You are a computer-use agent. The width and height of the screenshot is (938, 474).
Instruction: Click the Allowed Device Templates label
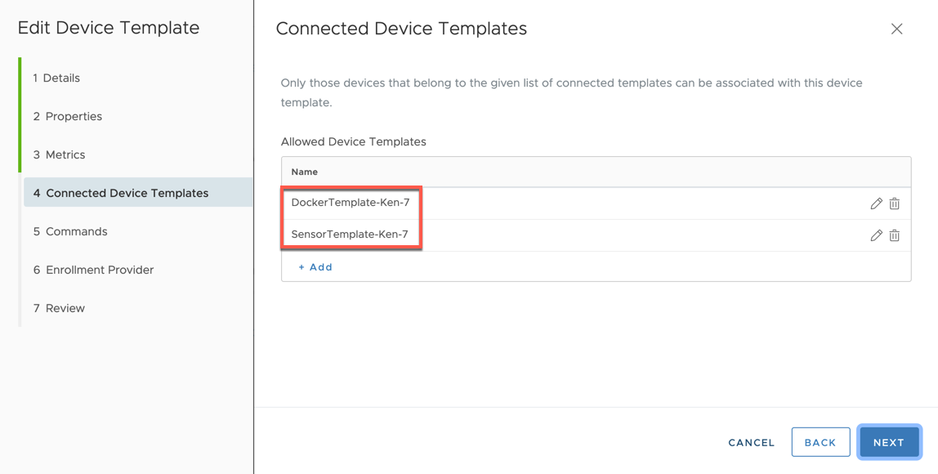tap(353, 142)
